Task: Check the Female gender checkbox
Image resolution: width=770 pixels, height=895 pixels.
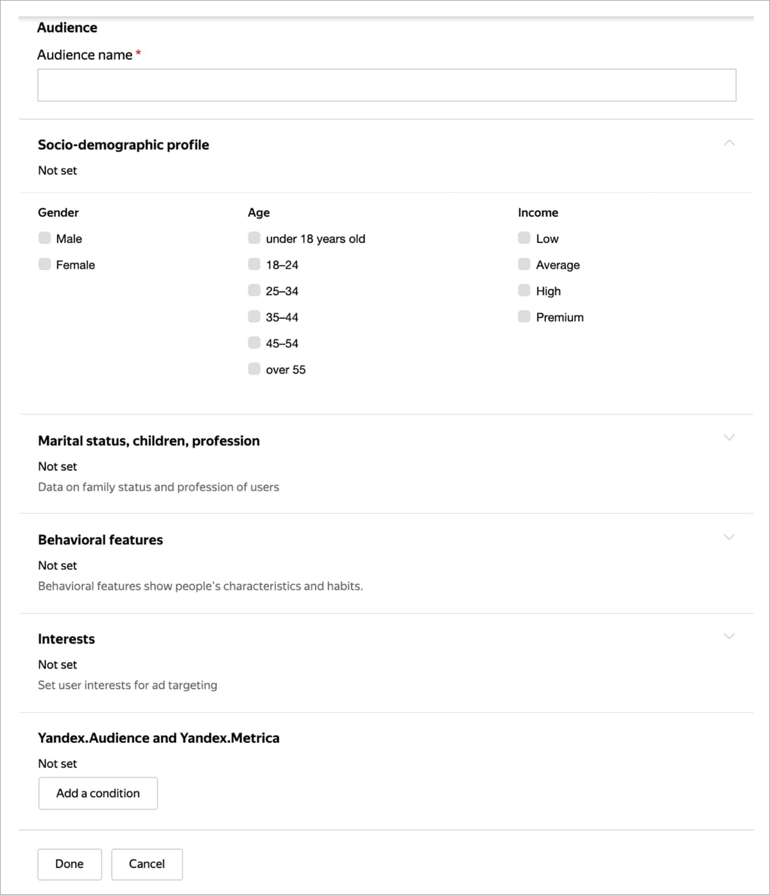Action: click(x=44, y=264)
